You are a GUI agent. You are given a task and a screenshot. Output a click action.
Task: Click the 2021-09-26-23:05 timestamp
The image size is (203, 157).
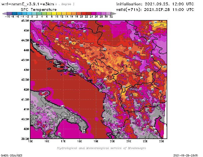(185, 155)
